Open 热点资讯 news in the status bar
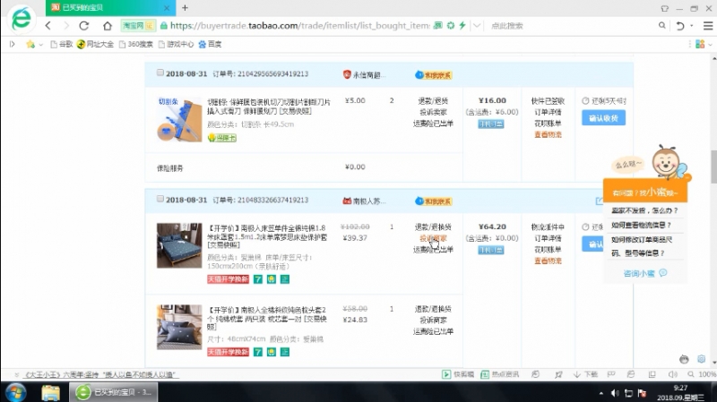Screen dimensions: 717x402 tap(500, 374)
